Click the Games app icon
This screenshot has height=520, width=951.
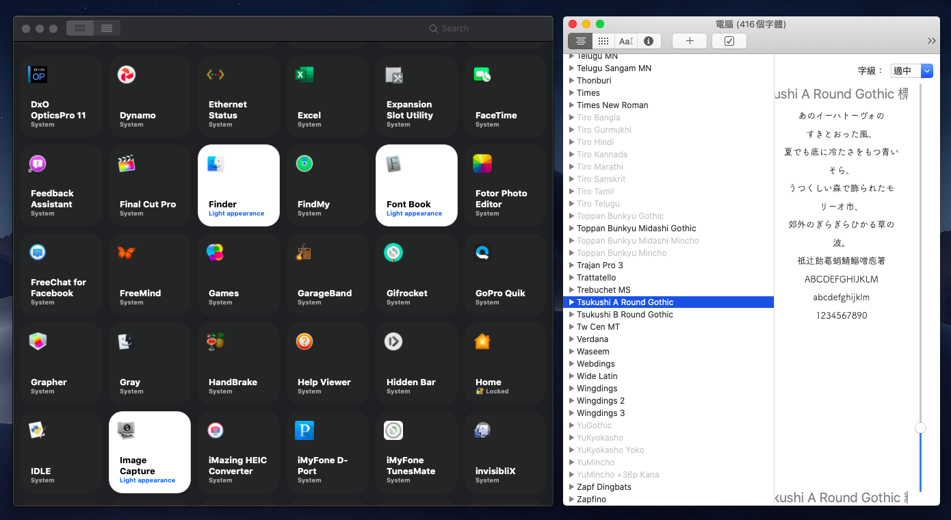[216, 252]
